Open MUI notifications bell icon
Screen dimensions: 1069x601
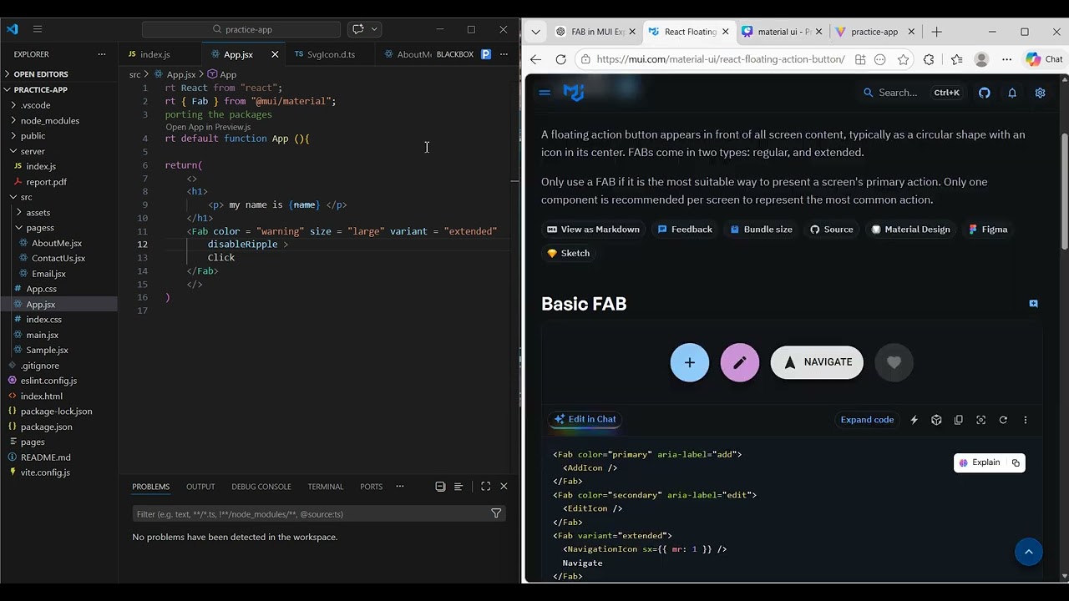[x=1012, y=93]
